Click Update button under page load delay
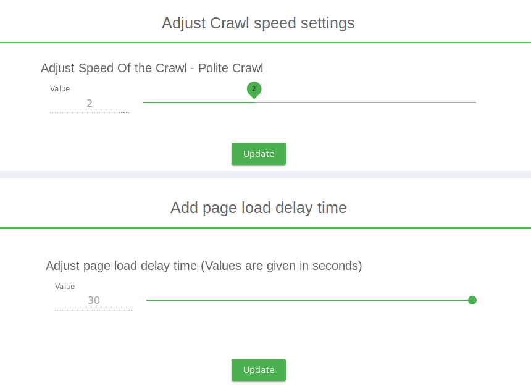The image size is (531, 386). pyautogui.click(x=258, y=370)
